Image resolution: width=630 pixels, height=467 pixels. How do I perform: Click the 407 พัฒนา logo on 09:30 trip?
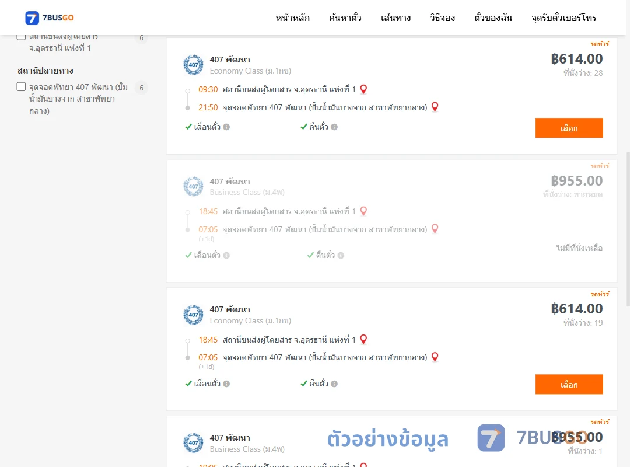pos(193,65)
